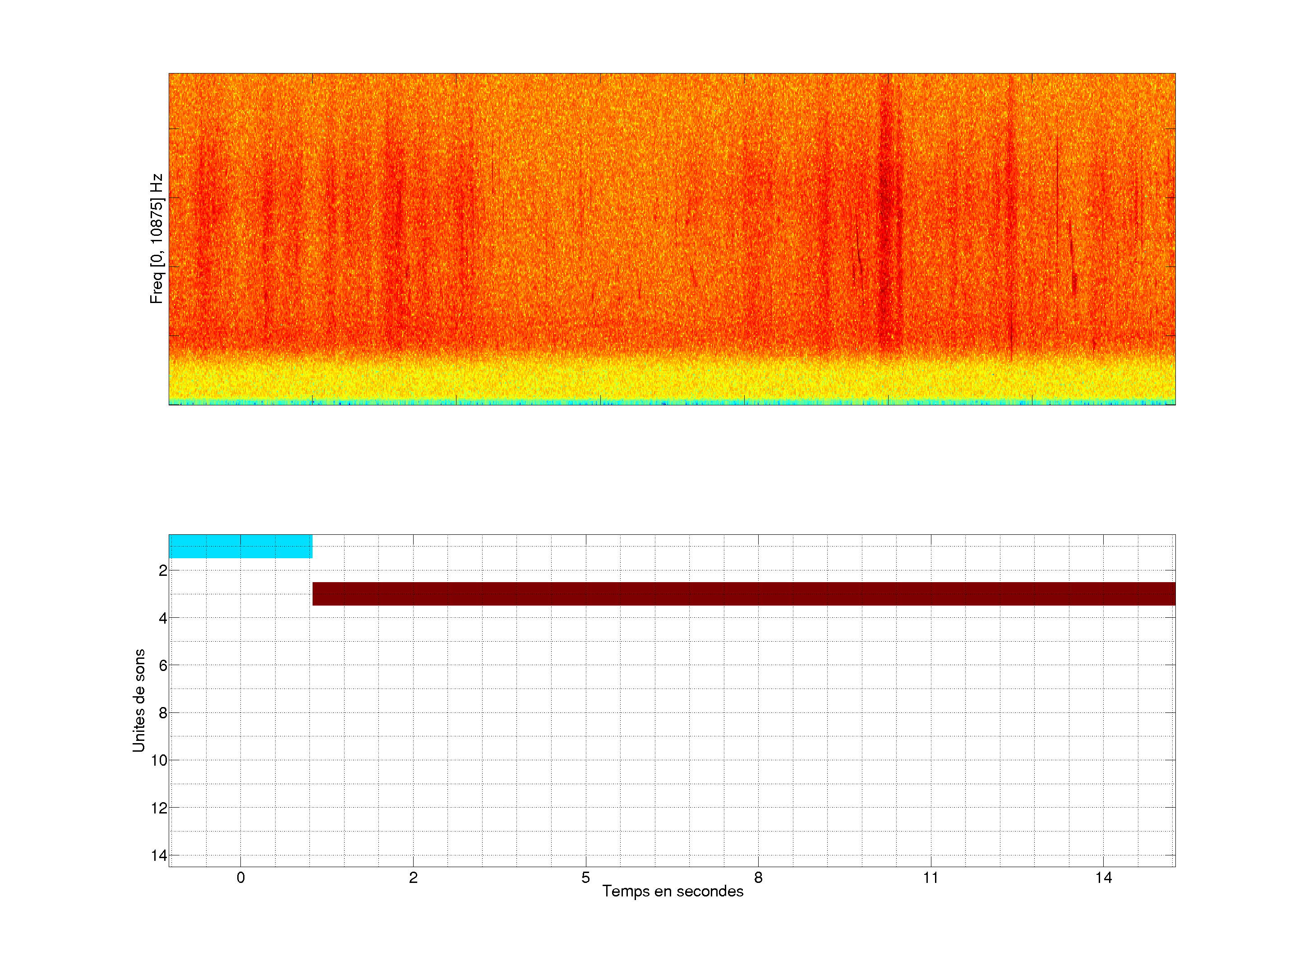Viewport: 1299px width, 974px height.
Task: Click y-axis tick label 2 on lower plot
Action: coord(163,571)
